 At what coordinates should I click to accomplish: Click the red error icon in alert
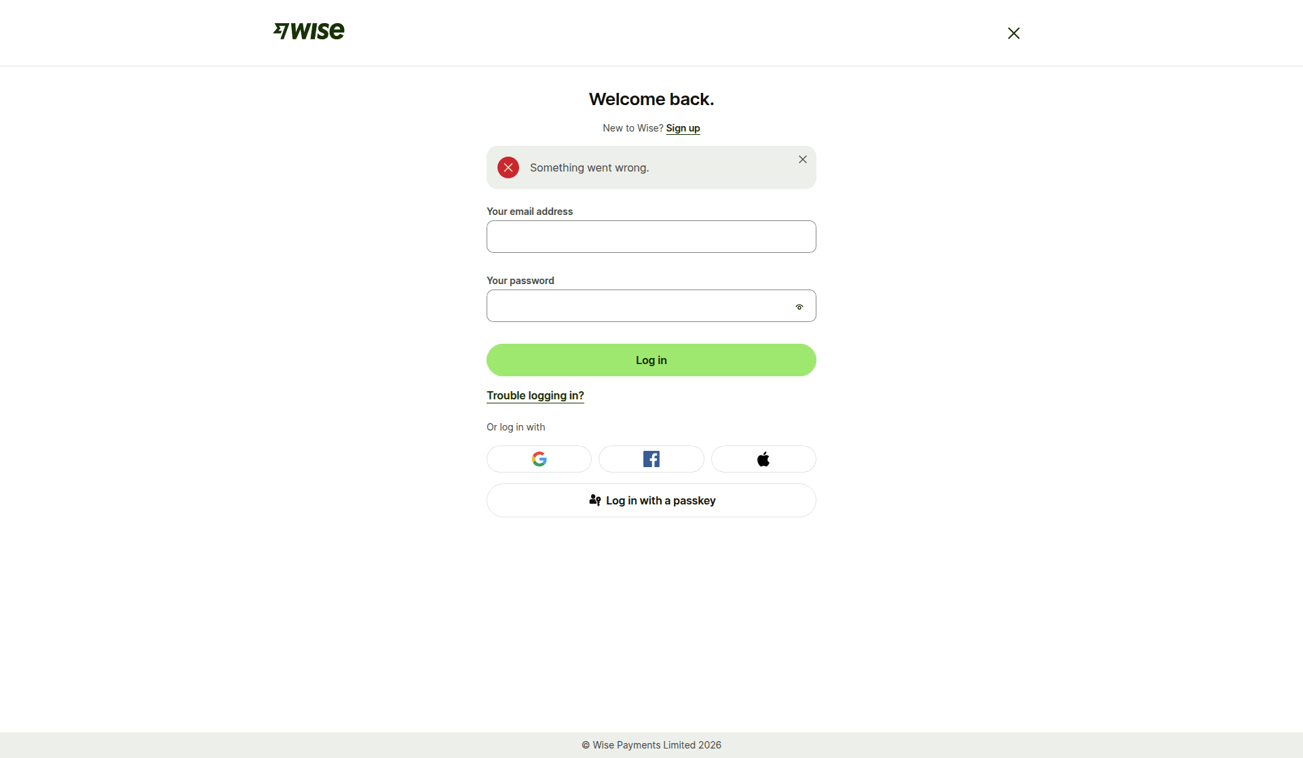(508, 167)
